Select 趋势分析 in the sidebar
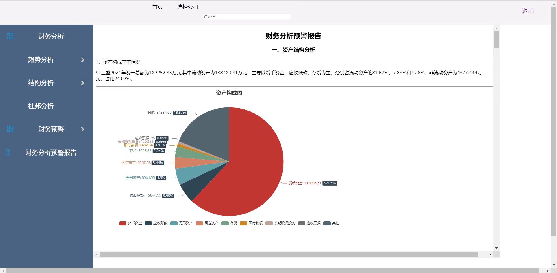The height and width of the screenshot is (273, 557). [41, 59]
